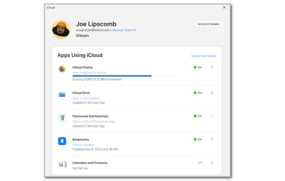Click the 'Not Set Up' status text

(x=80, y=168)
